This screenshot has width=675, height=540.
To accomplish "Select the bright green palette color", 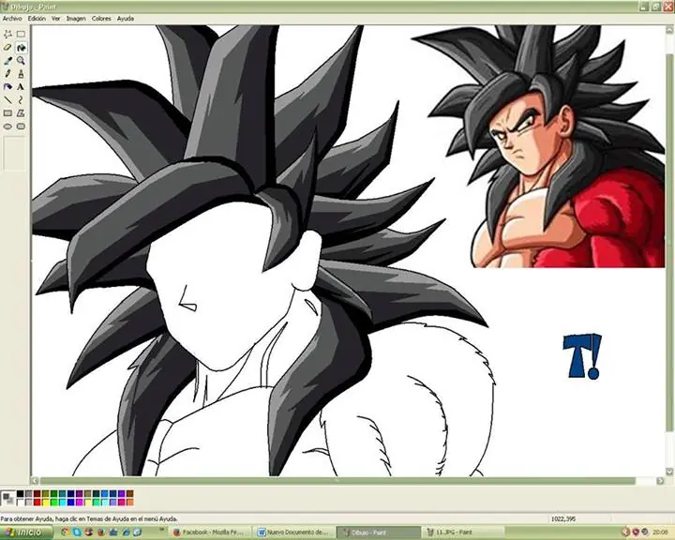I will 53,502.
